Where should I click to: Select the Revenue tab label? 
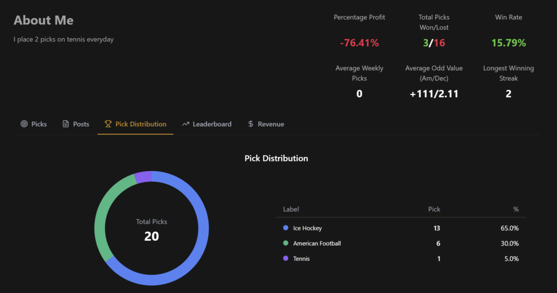[x=271, y=124]
